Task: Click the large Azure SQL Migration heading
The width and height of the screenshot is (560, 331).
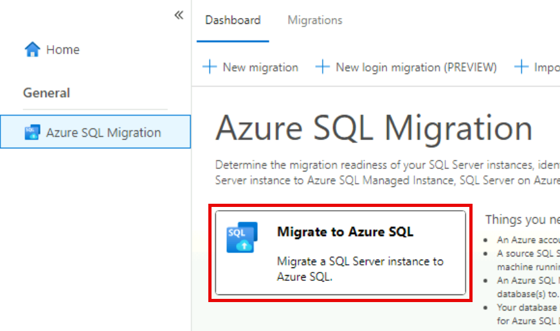Action: 374,129
